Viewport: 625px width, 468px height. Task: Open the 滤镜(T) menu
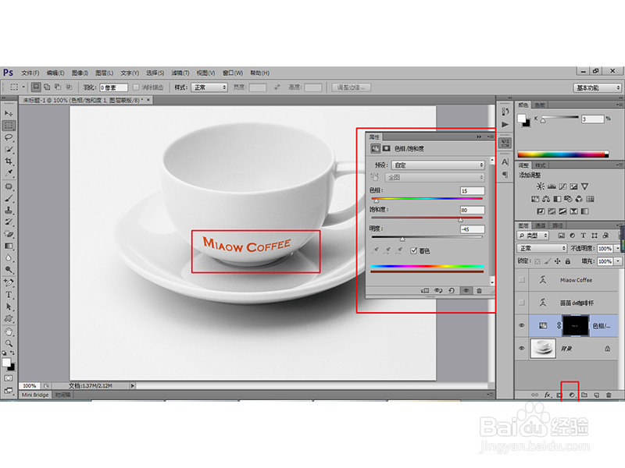[180, 73]
